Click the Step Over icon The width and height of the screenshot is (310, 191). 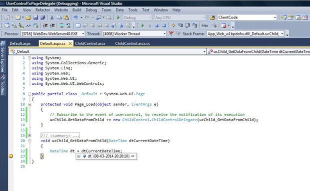pos(187,25)
